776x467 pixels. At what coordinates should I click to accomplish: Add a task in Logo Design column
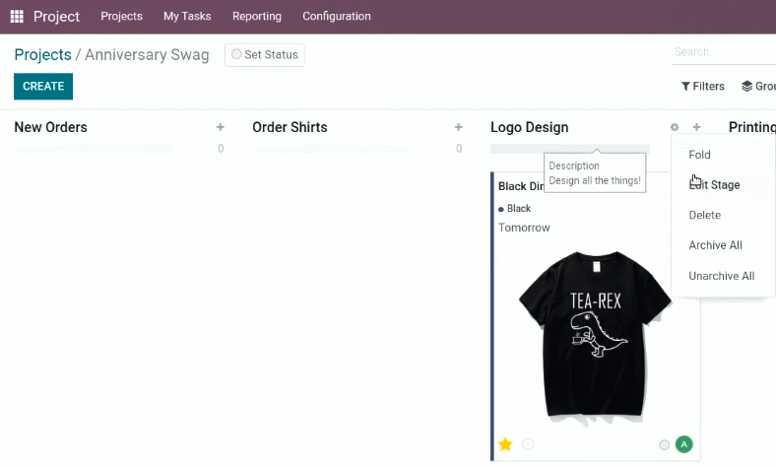pos(696,127)
